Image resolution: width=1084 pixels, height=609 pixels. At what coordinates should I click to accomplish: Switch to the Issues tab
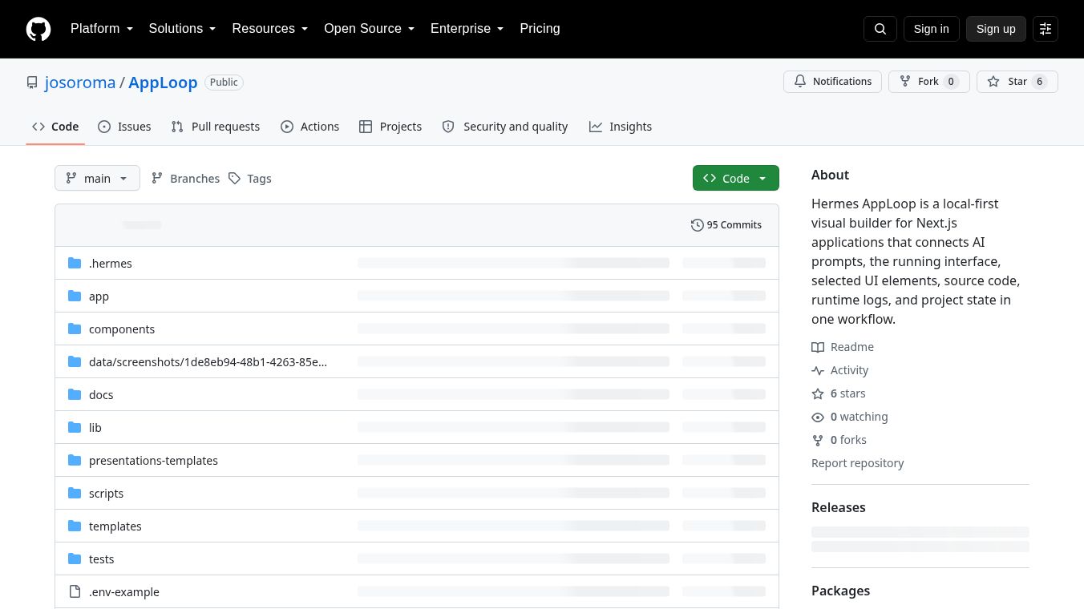point(124,127)
